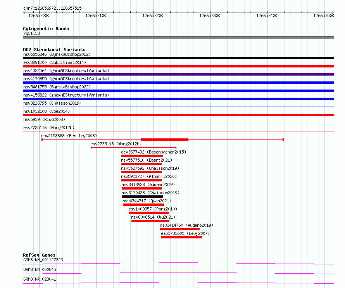Click ruler position 126657300
The image size is (345, 288).
pos(210,16)
